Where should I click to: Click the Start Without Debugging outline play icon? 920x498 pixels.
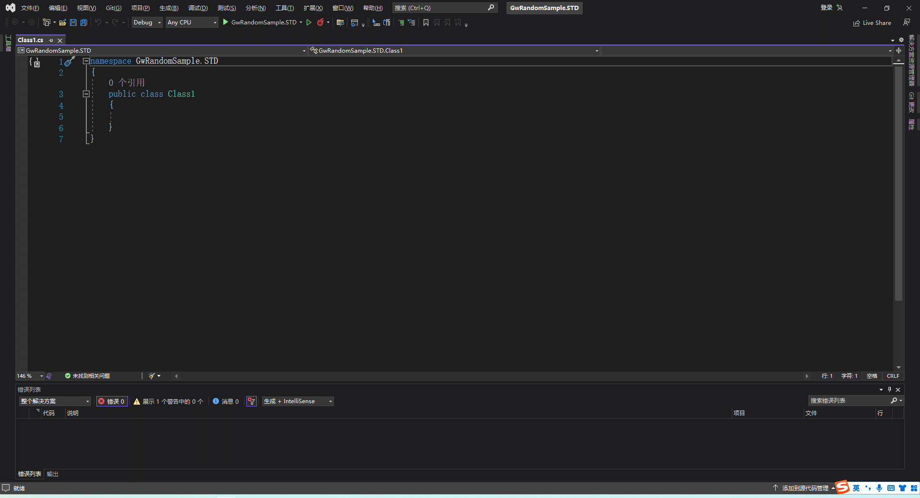point(309,23)
